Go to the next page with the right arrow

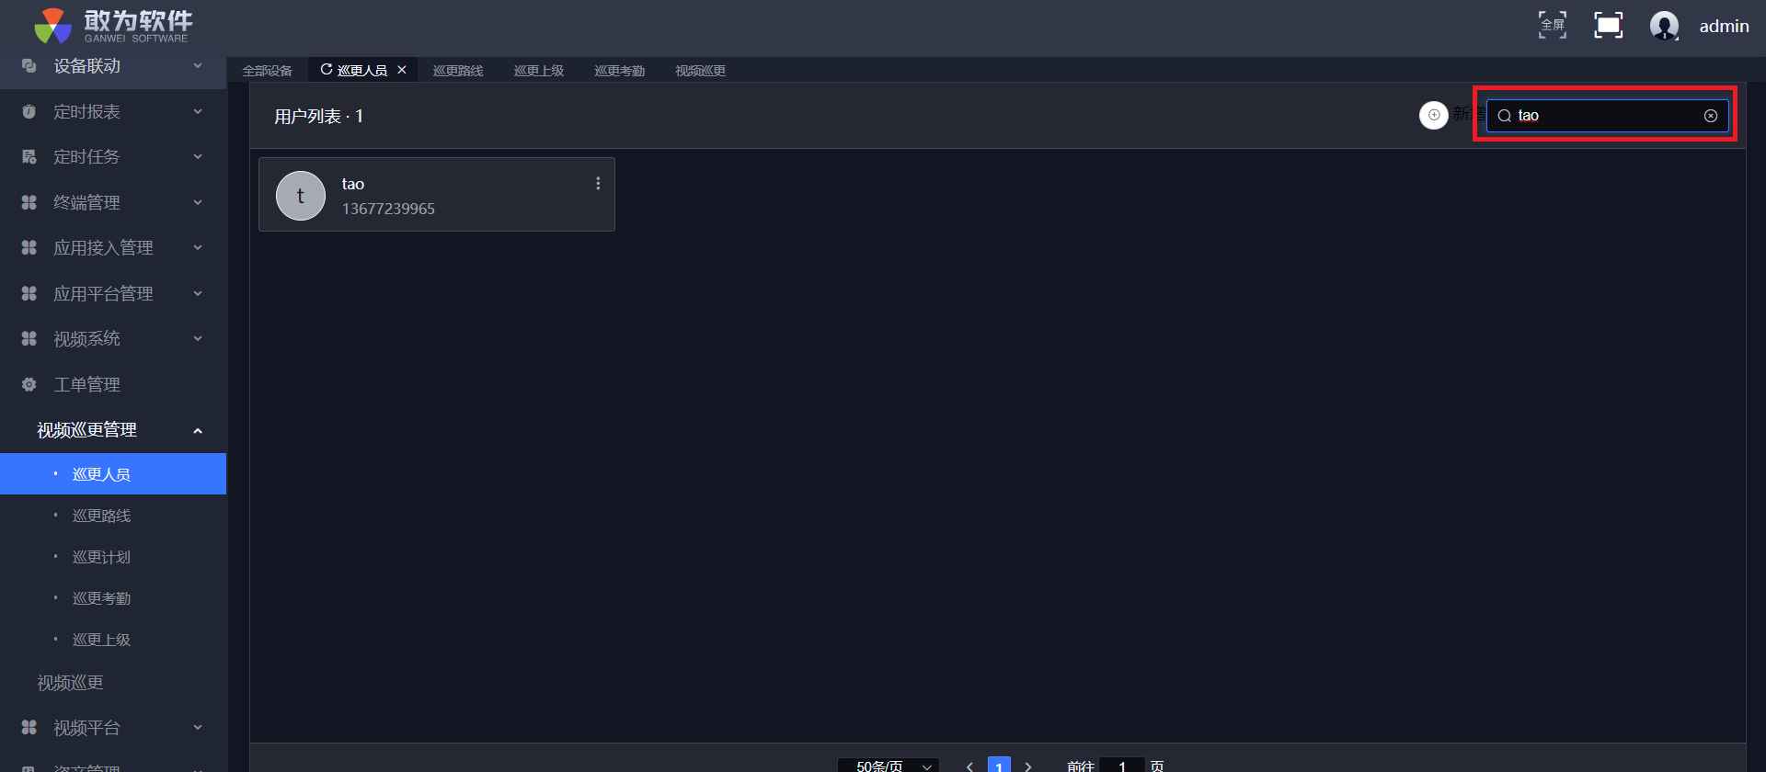point(1028,766)
